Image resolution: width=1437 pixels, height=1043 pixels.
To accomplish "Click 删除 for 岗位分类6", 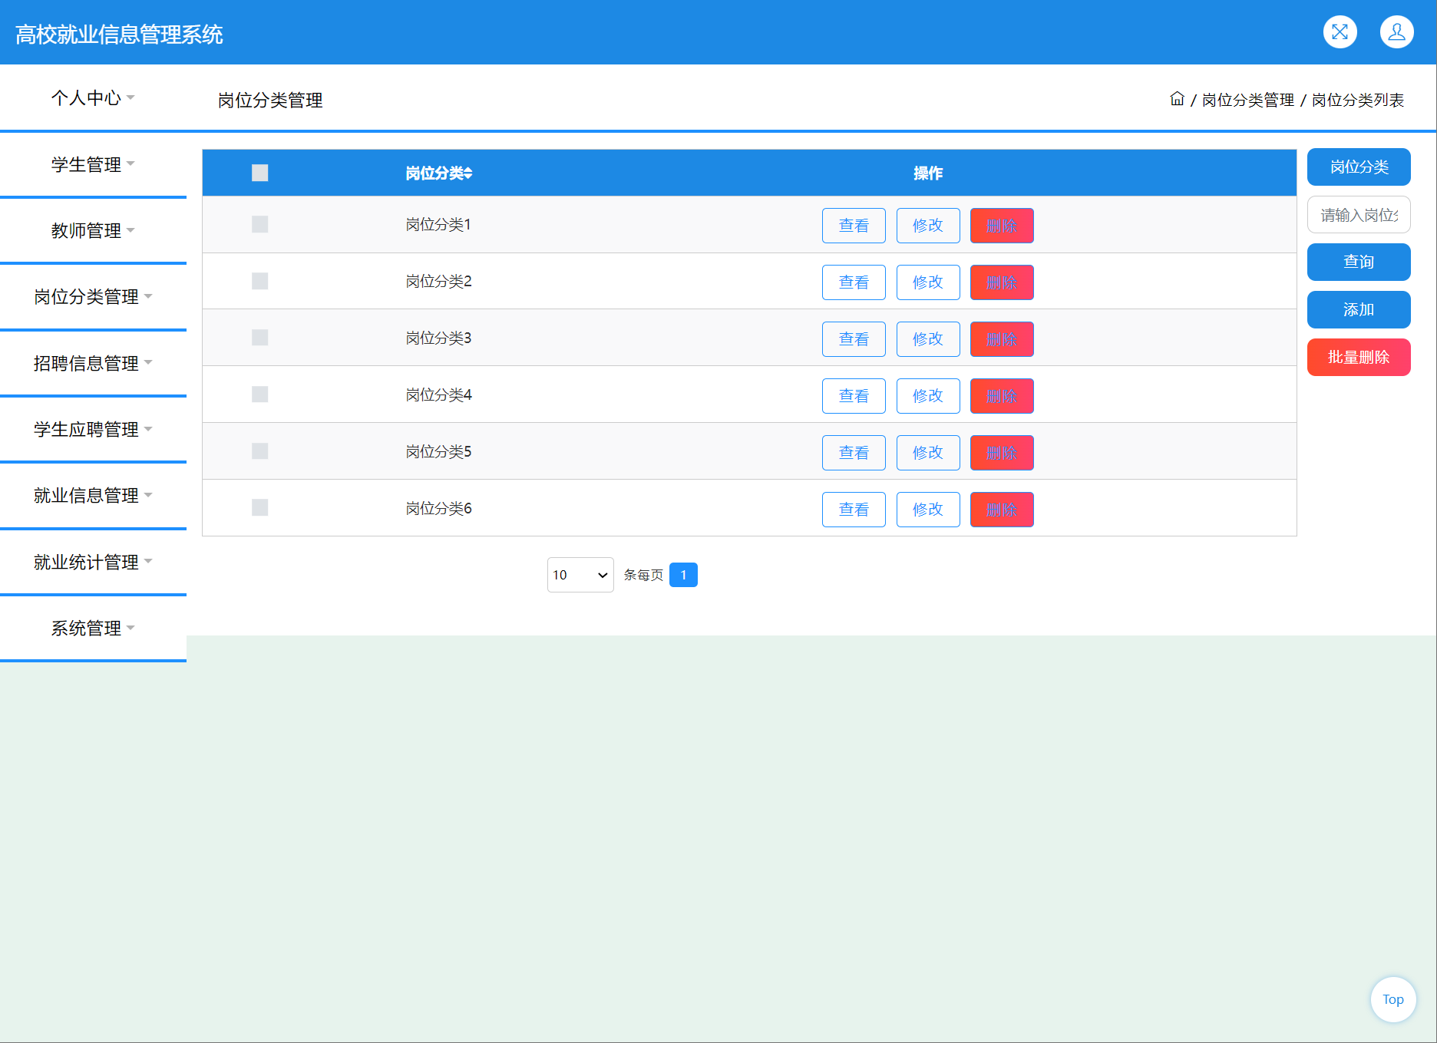I will (1002, 510).
